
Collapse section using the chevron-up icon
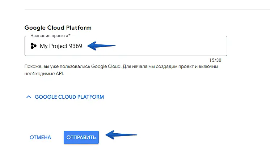29,97
